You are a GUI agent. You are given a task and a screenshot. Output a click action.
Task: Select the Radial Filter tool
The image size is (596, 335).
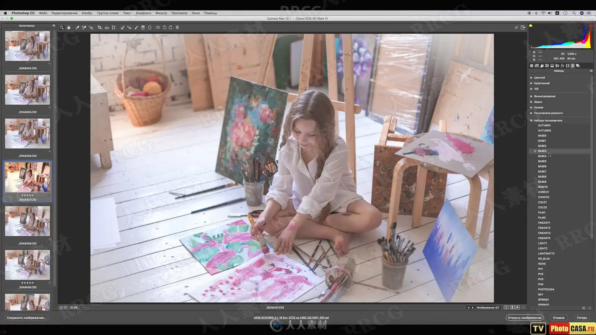coord(150,28)
